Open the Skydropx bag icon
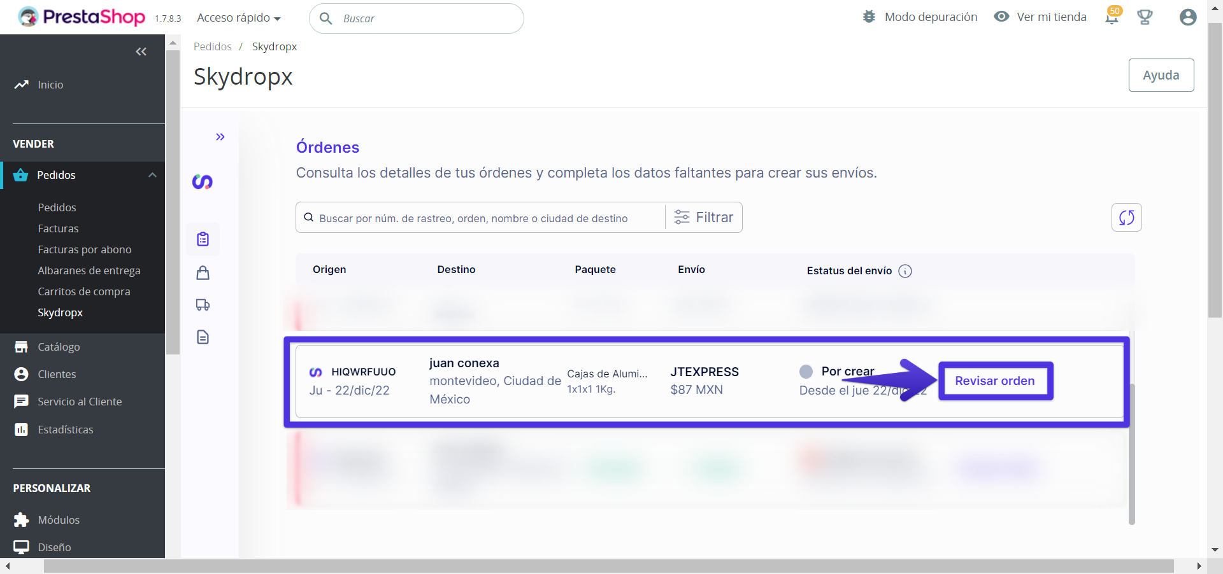The image size is (1223, 574). [203, 273]
